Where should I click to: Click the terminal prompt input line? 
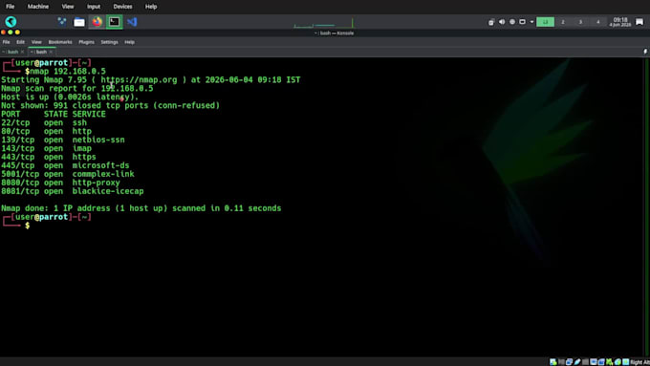coord(28,226)
